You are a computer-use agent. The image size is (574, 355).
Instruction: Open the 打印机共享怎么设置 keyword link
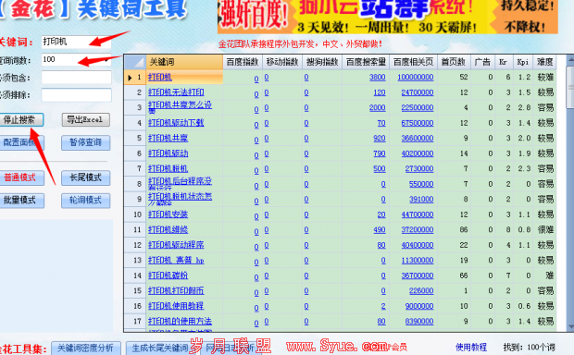coord(180,106)
